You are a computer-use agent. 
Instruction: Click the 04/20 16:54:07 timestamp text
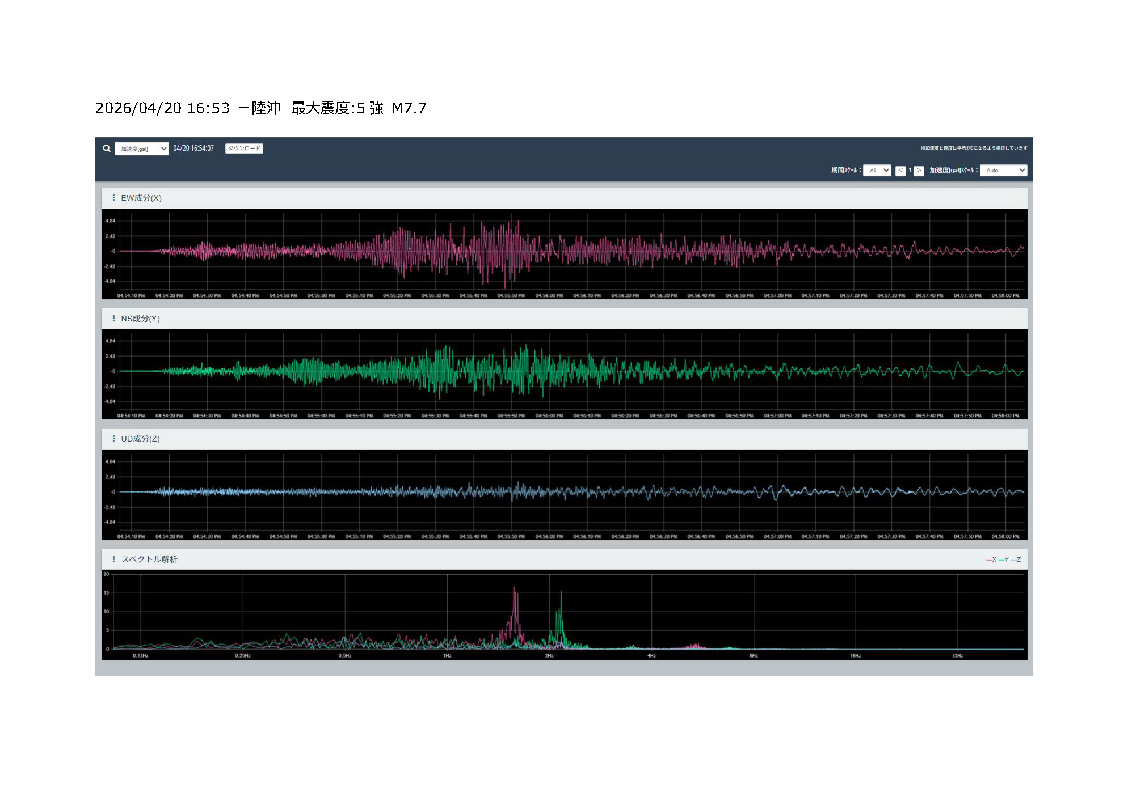[193, 149]
